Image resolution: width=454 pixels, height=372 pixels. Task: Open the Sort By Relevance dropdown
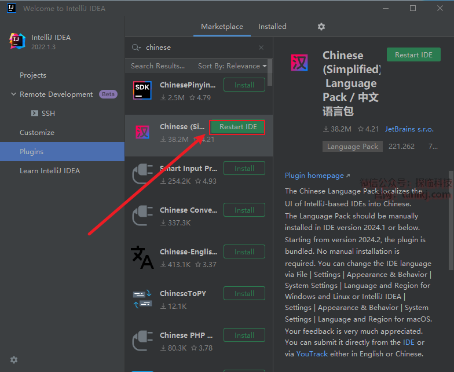tap(232, 66)
